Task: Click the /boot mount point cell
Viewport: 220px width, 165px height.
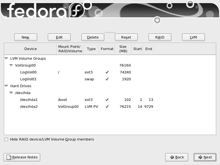Action: [62, 100]
